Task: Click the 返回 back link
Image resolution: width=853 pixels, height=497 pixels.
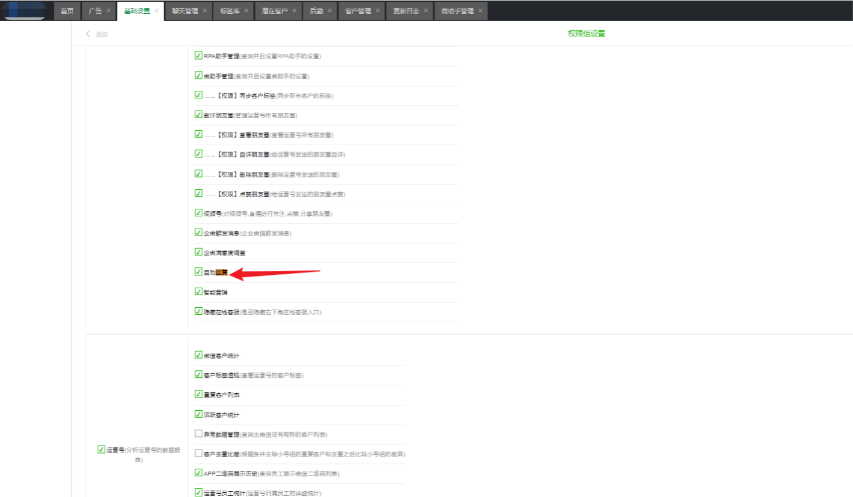Action: coord(101,34)
